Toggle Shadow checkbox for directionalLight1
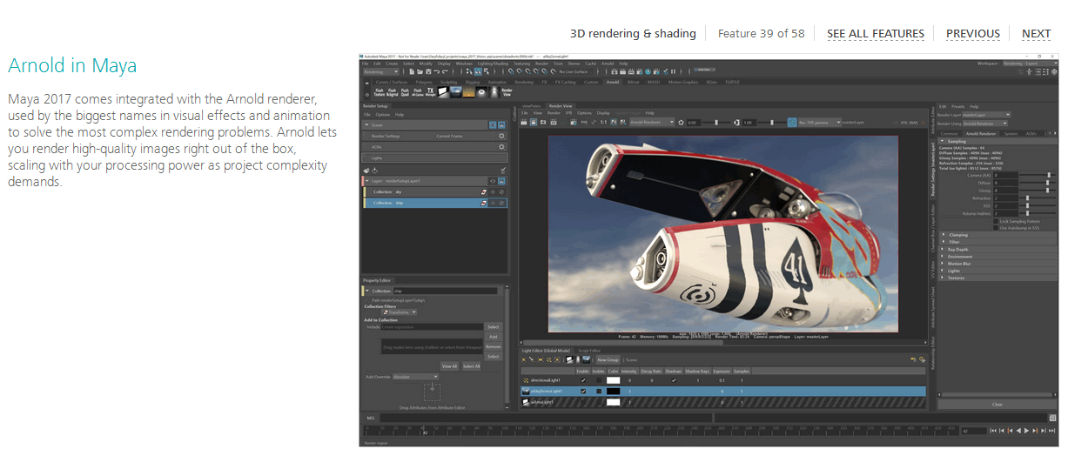Screen dimensions: 1068x469 click(x=674, y=380)
